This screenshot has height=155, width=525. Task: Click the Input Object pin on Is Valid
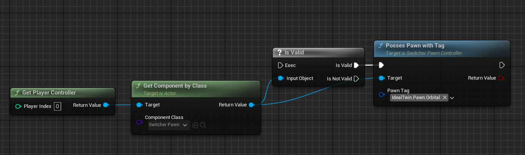[x=280, y=78]
